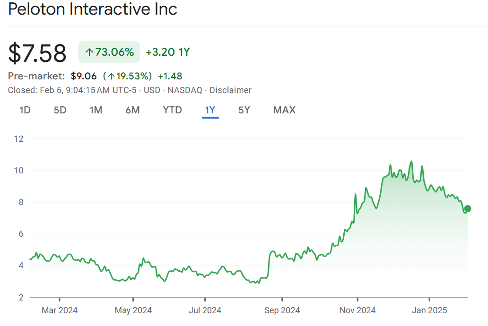Click the 73.06% gain badge

(x=109, y=52)
